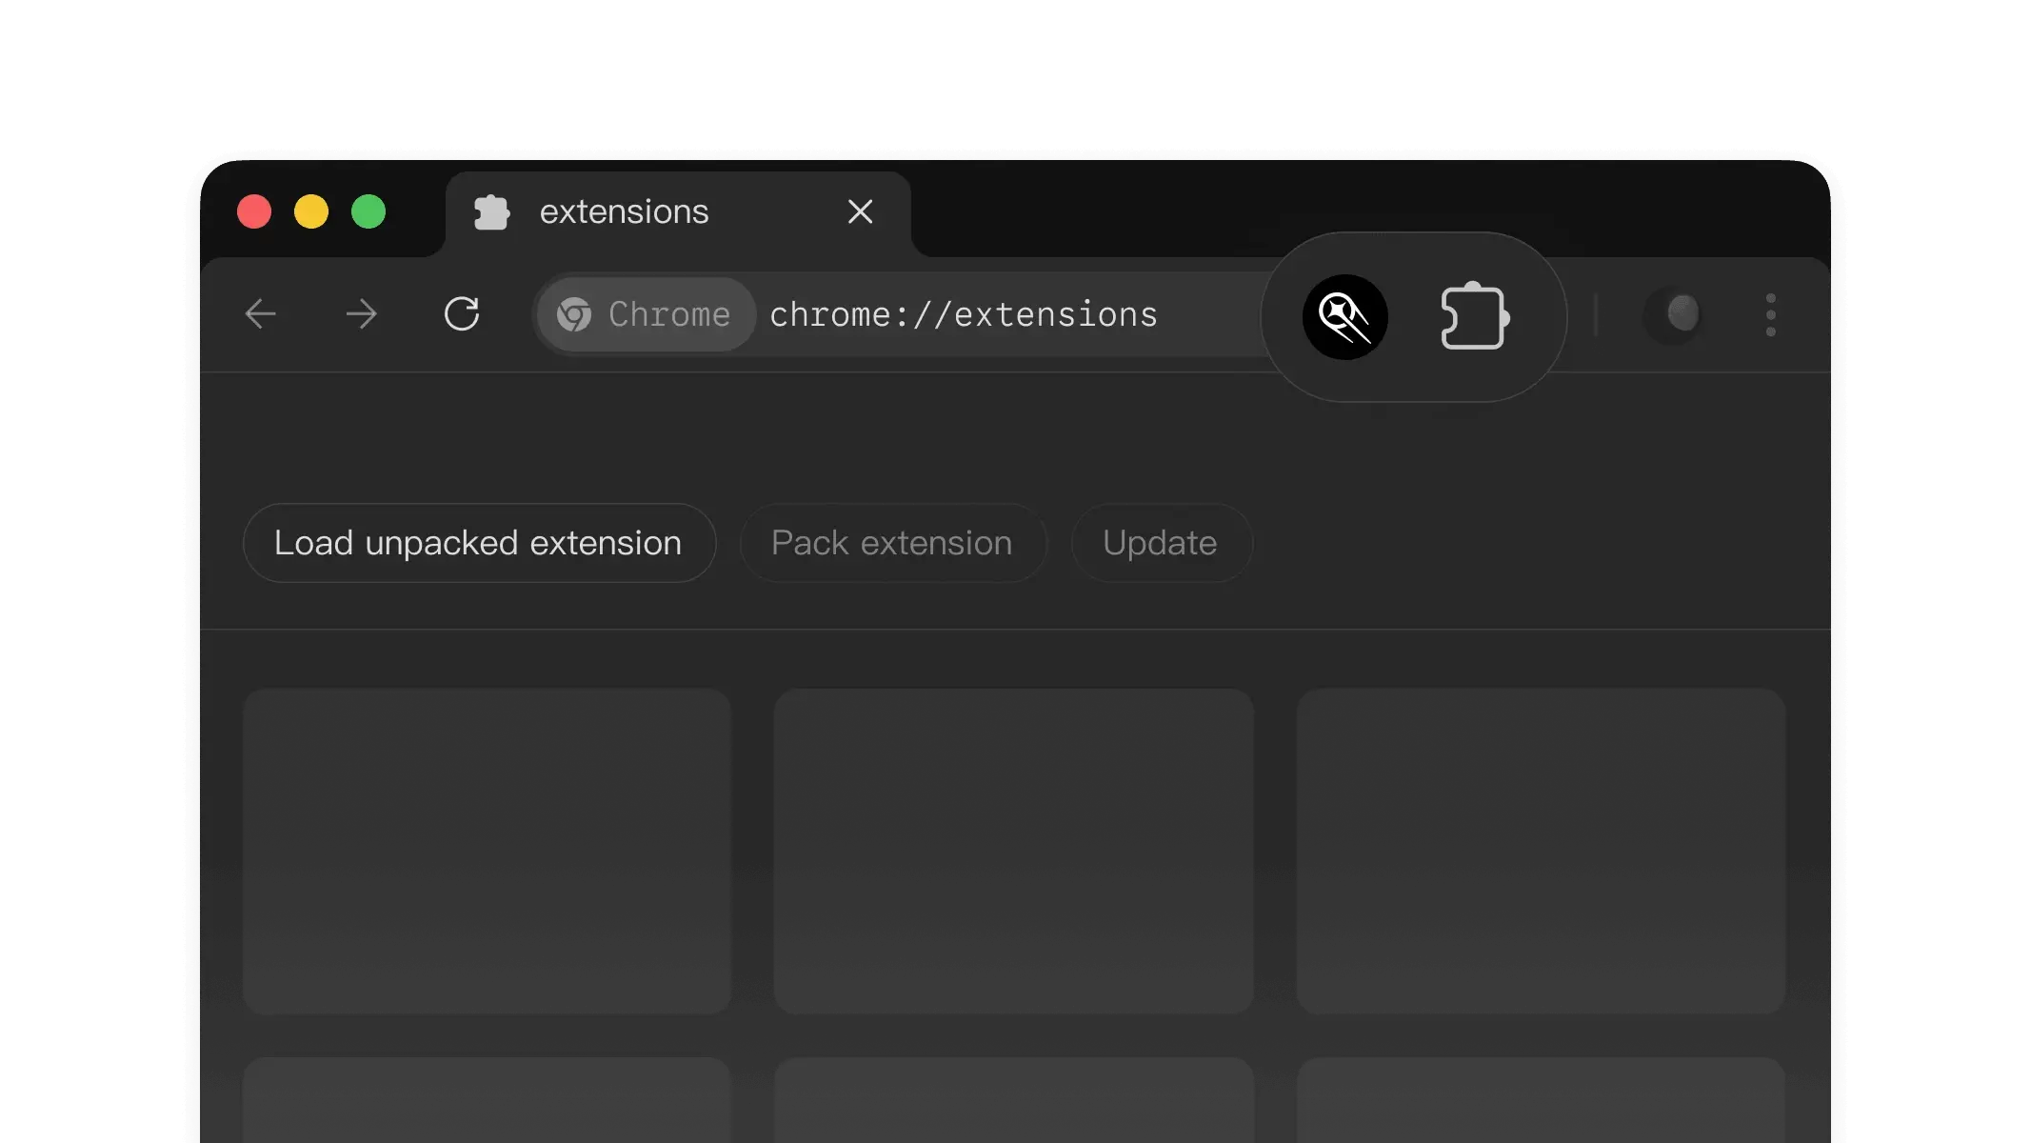Click the red close window button
The image size is (2031, 1143).
[x=254, y=211]
